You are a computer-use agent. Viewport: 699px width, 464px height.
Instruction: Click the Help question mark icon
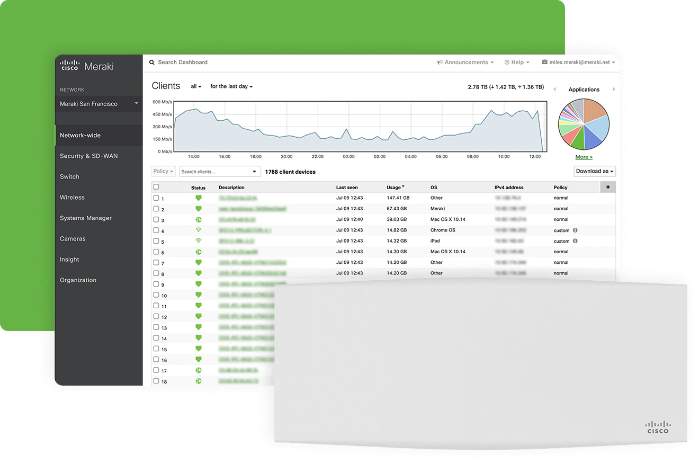coord(507,63)
